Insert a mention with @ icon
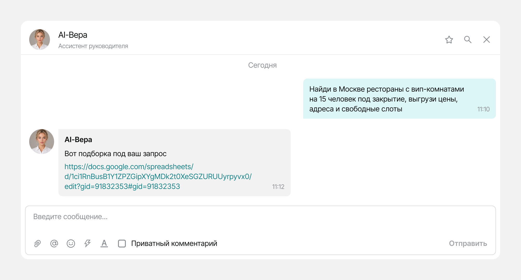 point(54,244)
